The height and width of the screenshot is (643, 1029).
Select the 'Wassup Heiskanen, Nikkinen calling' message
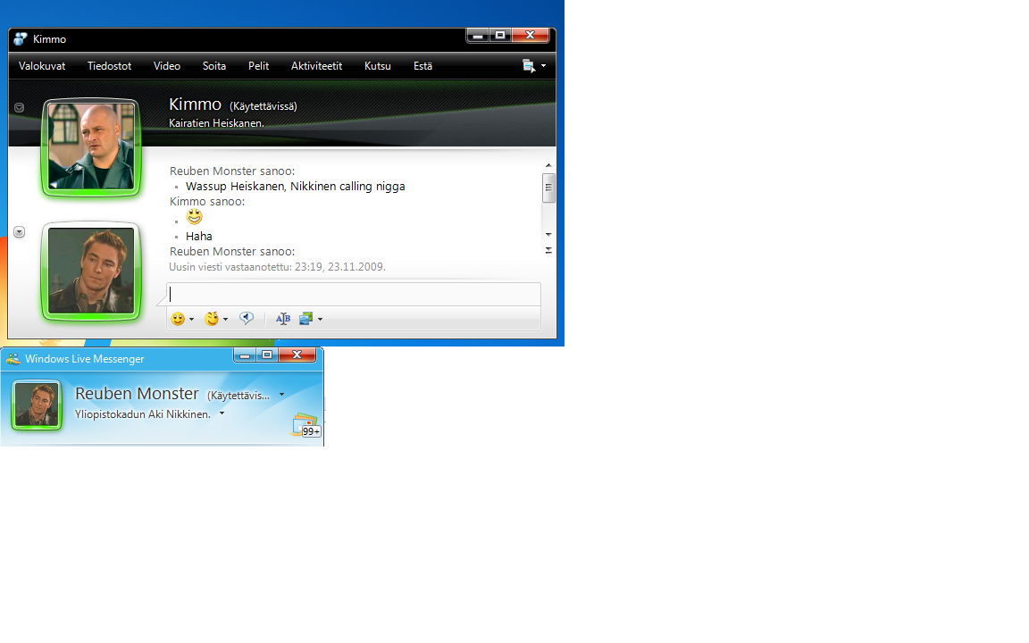(x=296, y=187)
